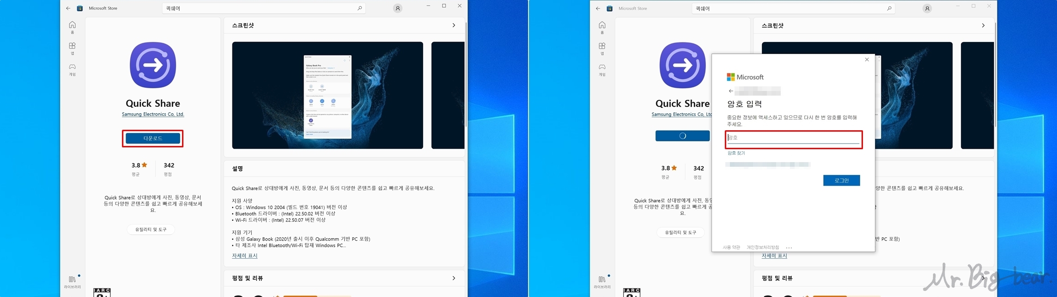Screen dimensions: 1057x297
Task: Click 암호 찾기 link in the dialog
Action: (736, 153)
